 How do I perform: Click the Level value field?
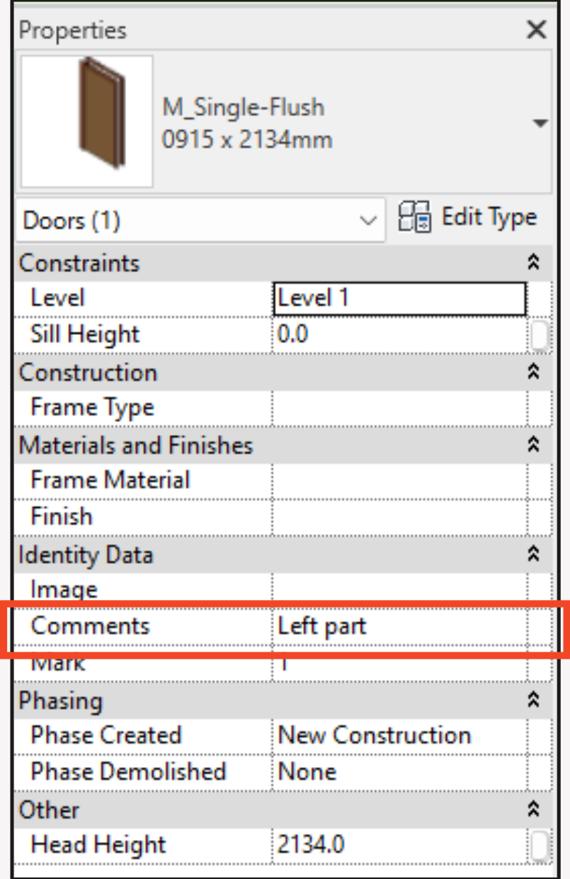tap(399, 298)
